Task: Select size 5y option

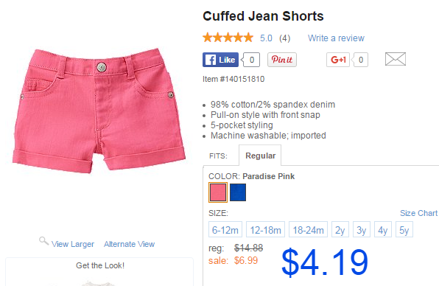Action: point(404,229)
